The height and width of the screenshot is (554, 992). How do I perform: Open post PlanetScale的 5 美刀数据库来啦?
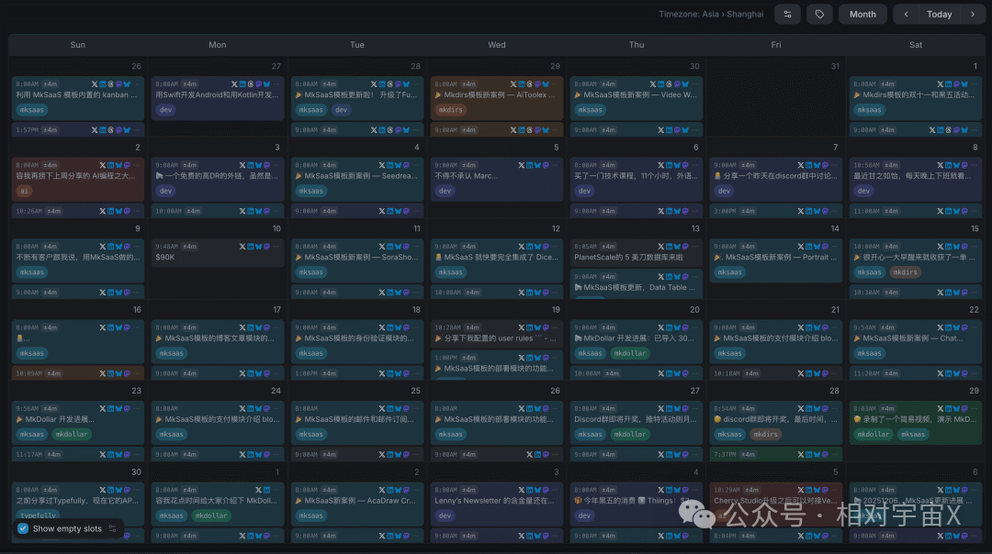pos(628,257)
